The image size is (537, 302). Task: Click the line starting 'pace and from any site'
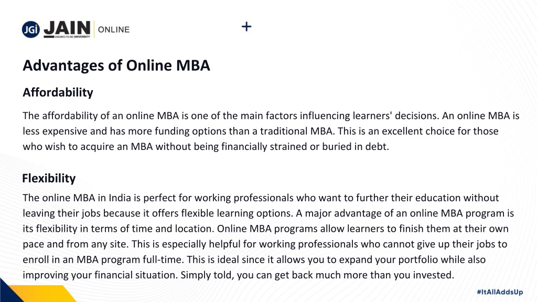tap(265, 244)
